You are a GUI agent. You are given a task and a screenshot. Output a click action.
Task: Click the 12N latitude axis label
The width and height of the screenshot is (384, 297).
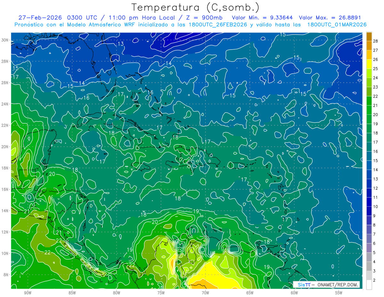pos(5,232)
